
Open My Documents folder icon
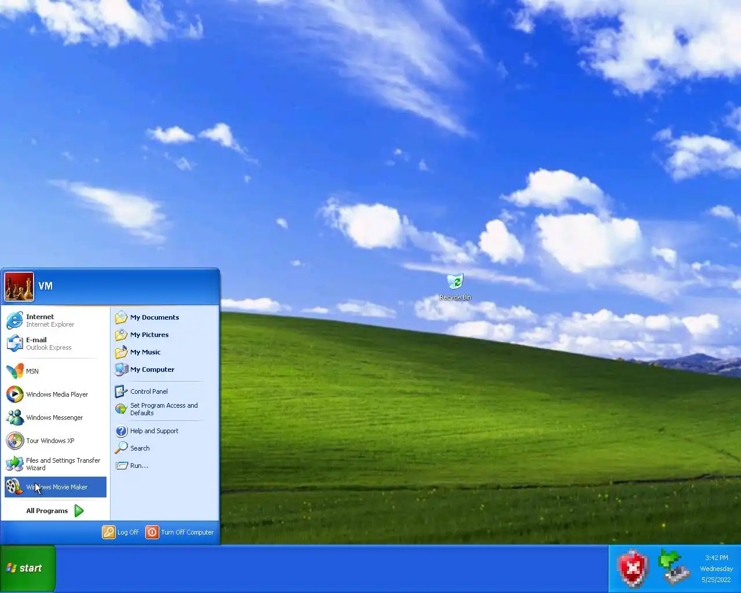[121, 317]
